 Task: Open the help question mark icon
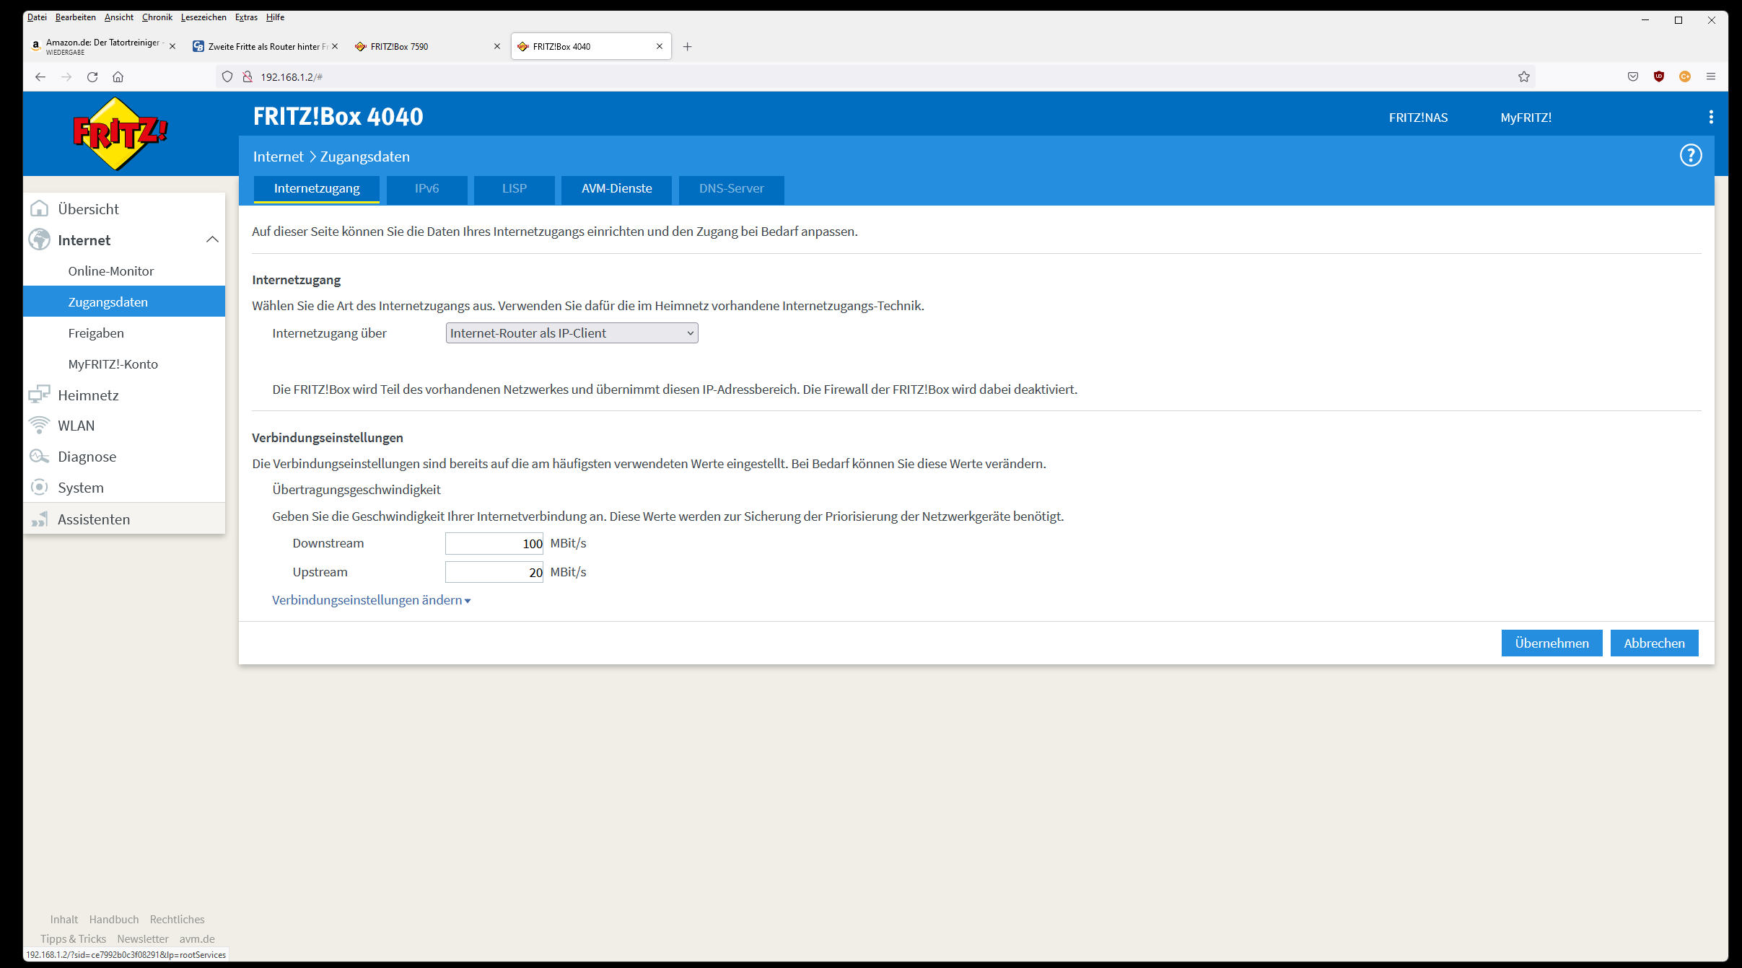click(x=1691, y=155)
